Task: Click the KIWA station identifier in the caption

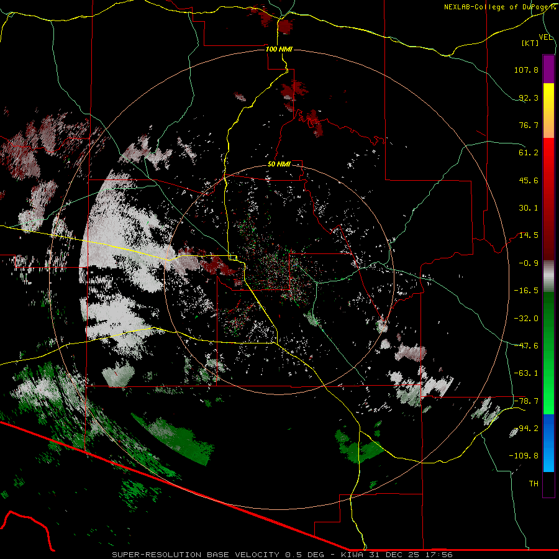Action: point(353,555)
